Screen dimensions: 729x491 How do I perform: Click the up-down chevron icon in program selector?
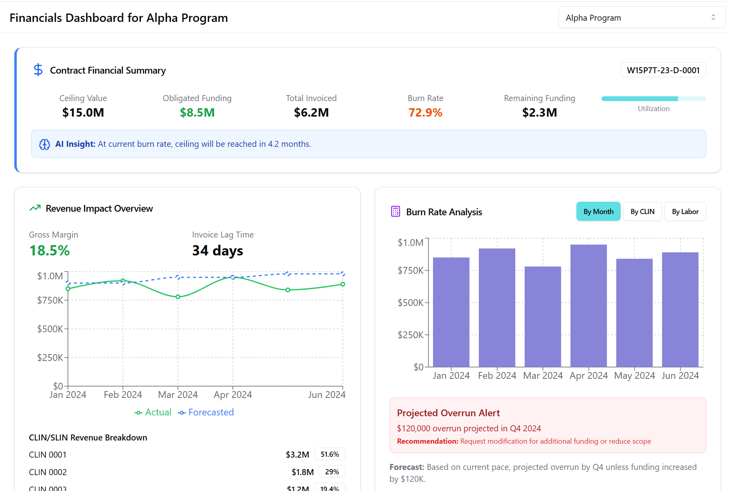[713, 18]
